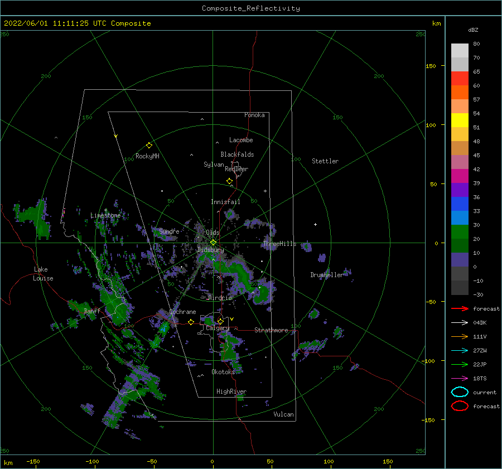Click the cyan 27ZW arrow legend icon
The height and width of the screenshot is (469, 502).
pos(460,351)
